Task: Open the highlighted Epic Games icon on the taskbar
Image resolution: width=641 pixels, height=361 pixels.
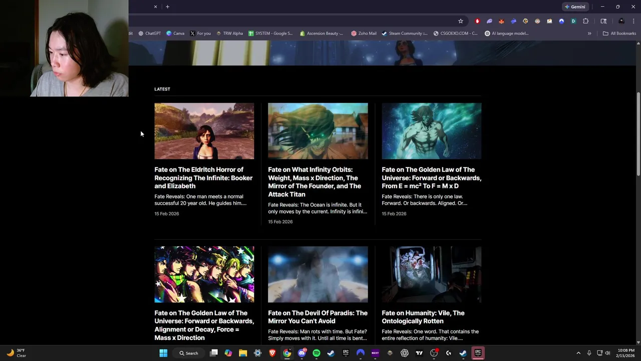Action: (478, 353)
